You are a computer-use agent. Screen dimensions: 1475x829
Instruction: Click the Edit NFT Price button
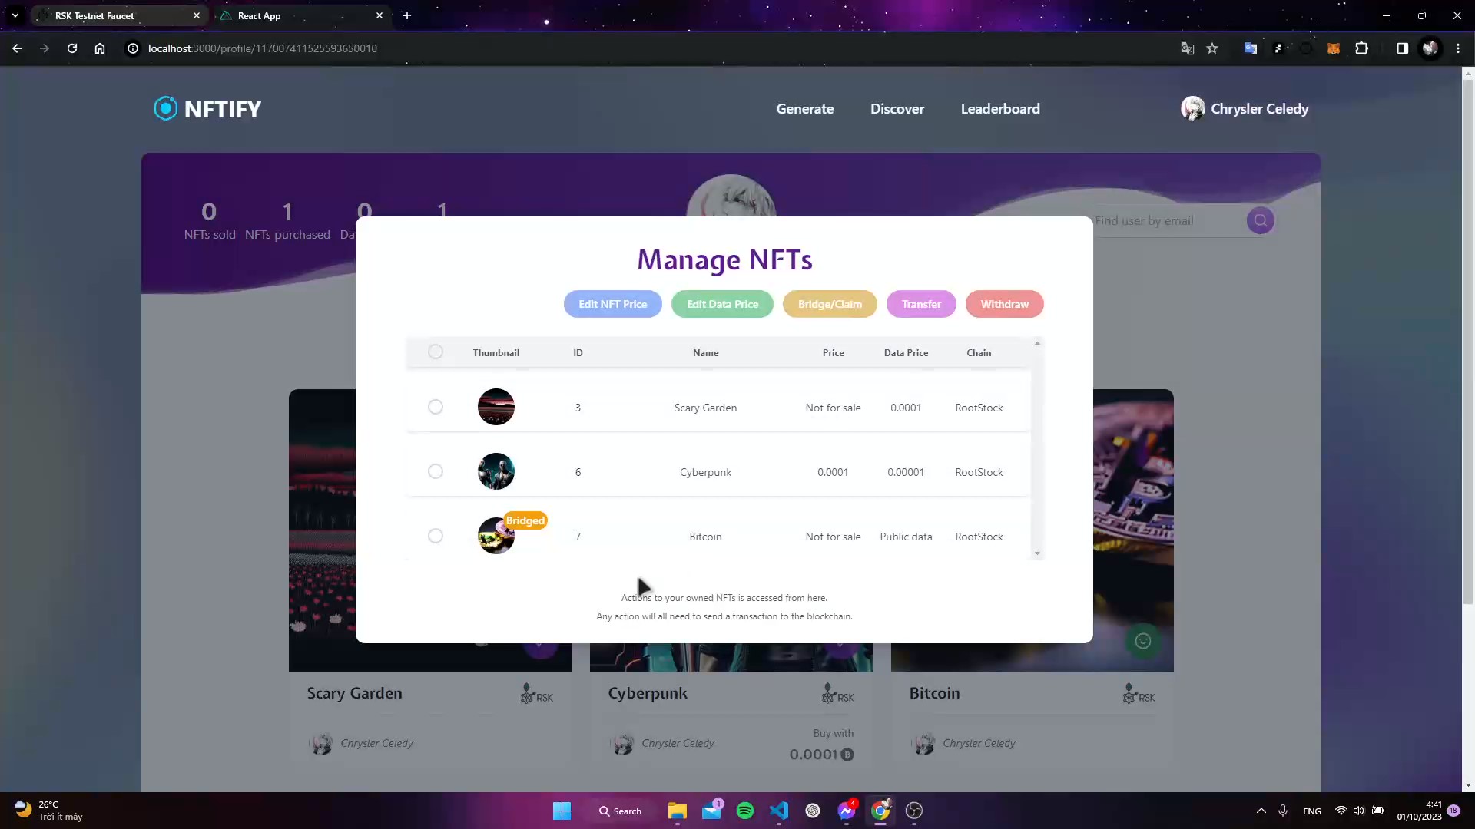tap(612, 304)
